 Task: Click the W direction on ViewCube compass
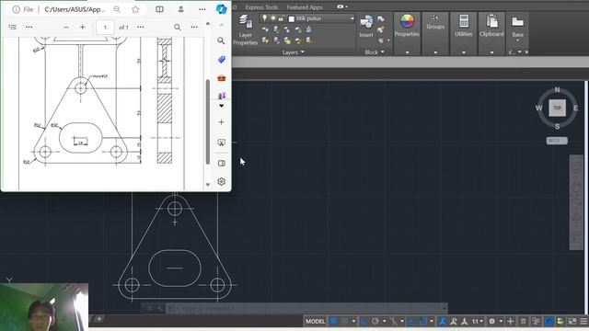click(538, 108)
